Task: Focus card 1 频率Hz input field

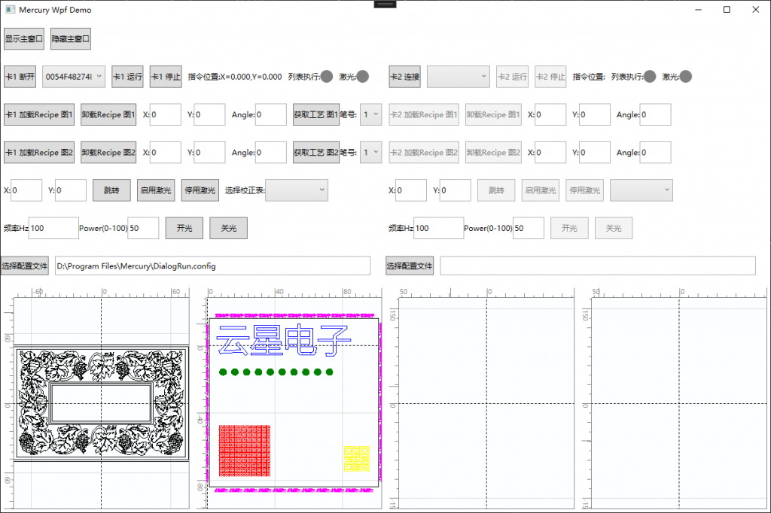Action: click(x=53, y=228)
